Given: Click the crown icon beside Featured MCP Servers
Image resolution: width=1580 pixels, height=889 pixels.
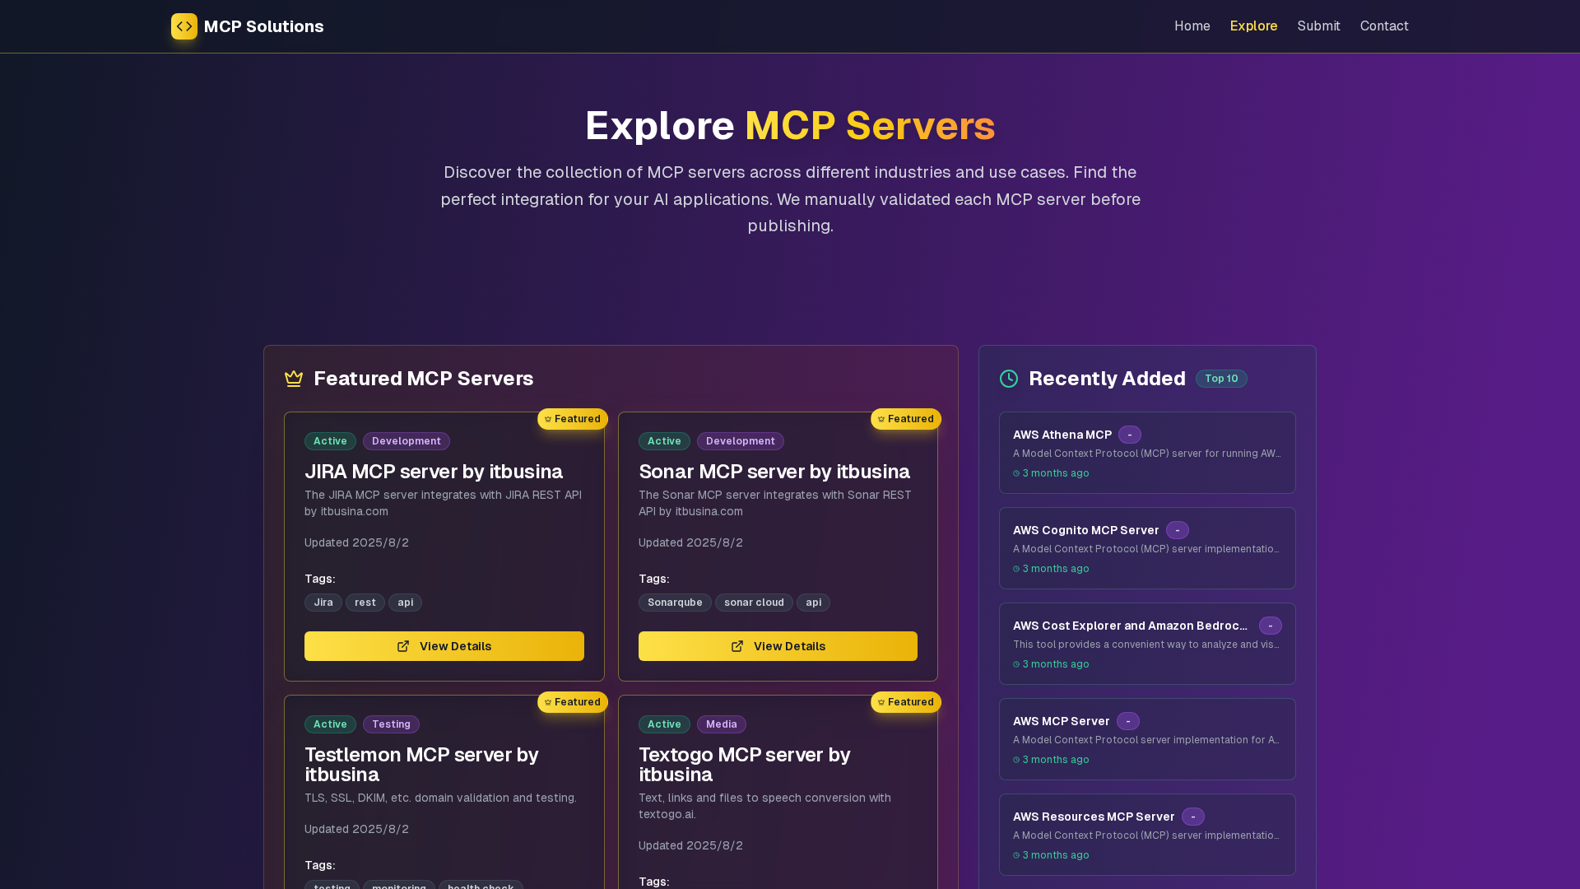Looking at the screenshot, I should pos(294,379).
